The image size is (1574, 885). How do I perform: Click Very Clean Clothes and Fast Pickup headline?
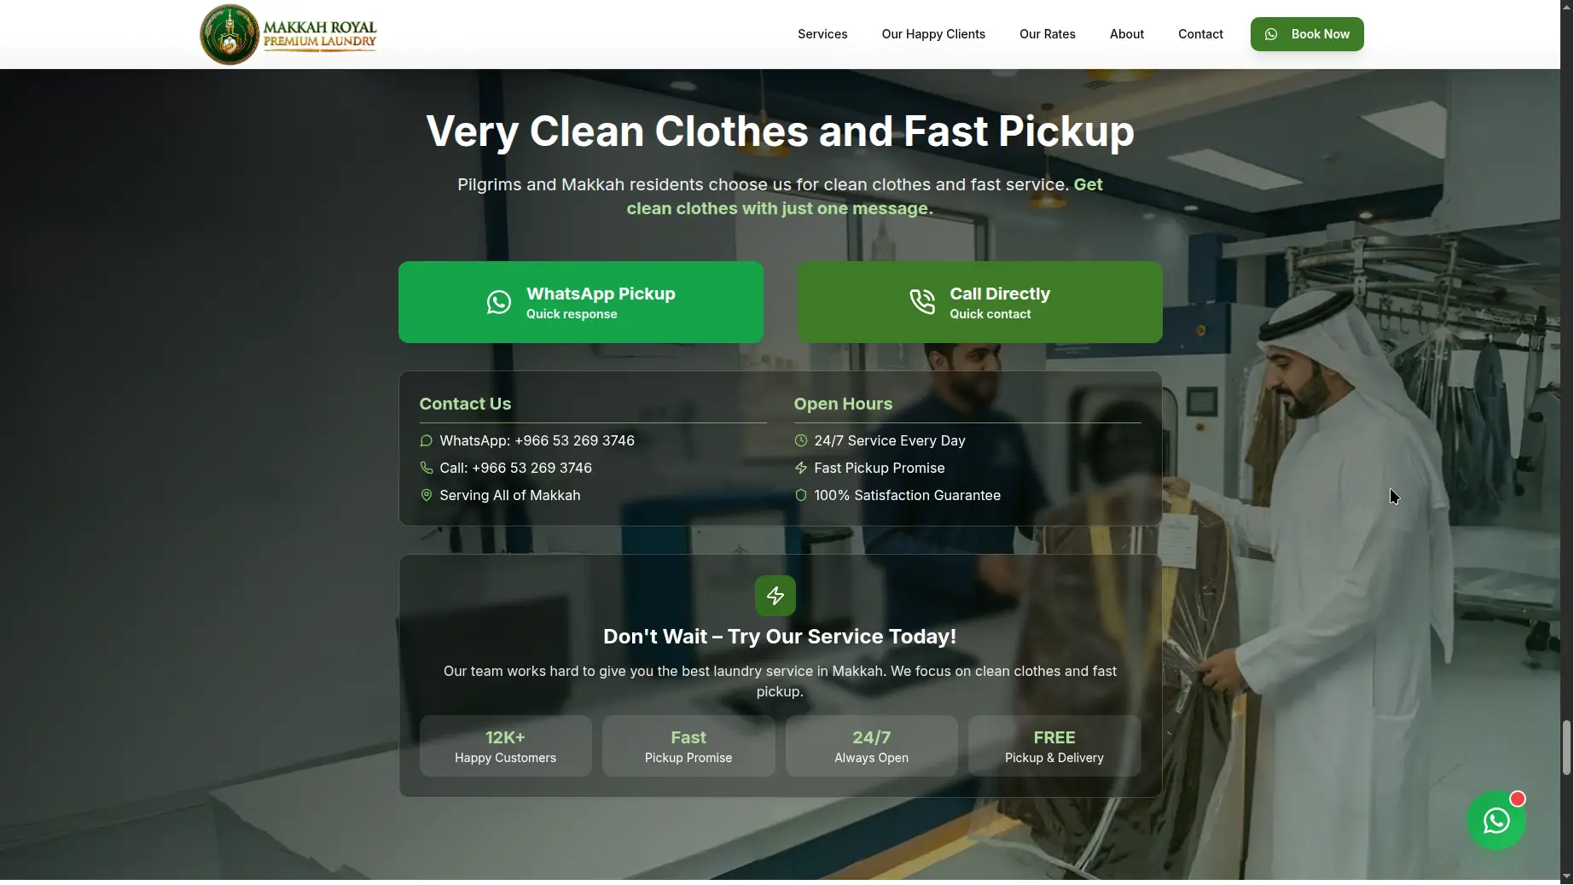(780, 131)
